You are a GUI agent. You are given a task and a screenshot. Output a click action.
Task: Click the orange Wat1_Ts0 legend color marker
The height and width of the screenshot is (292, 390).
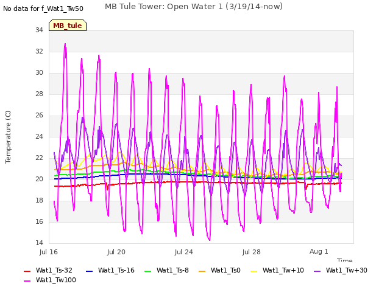[202, 271]
